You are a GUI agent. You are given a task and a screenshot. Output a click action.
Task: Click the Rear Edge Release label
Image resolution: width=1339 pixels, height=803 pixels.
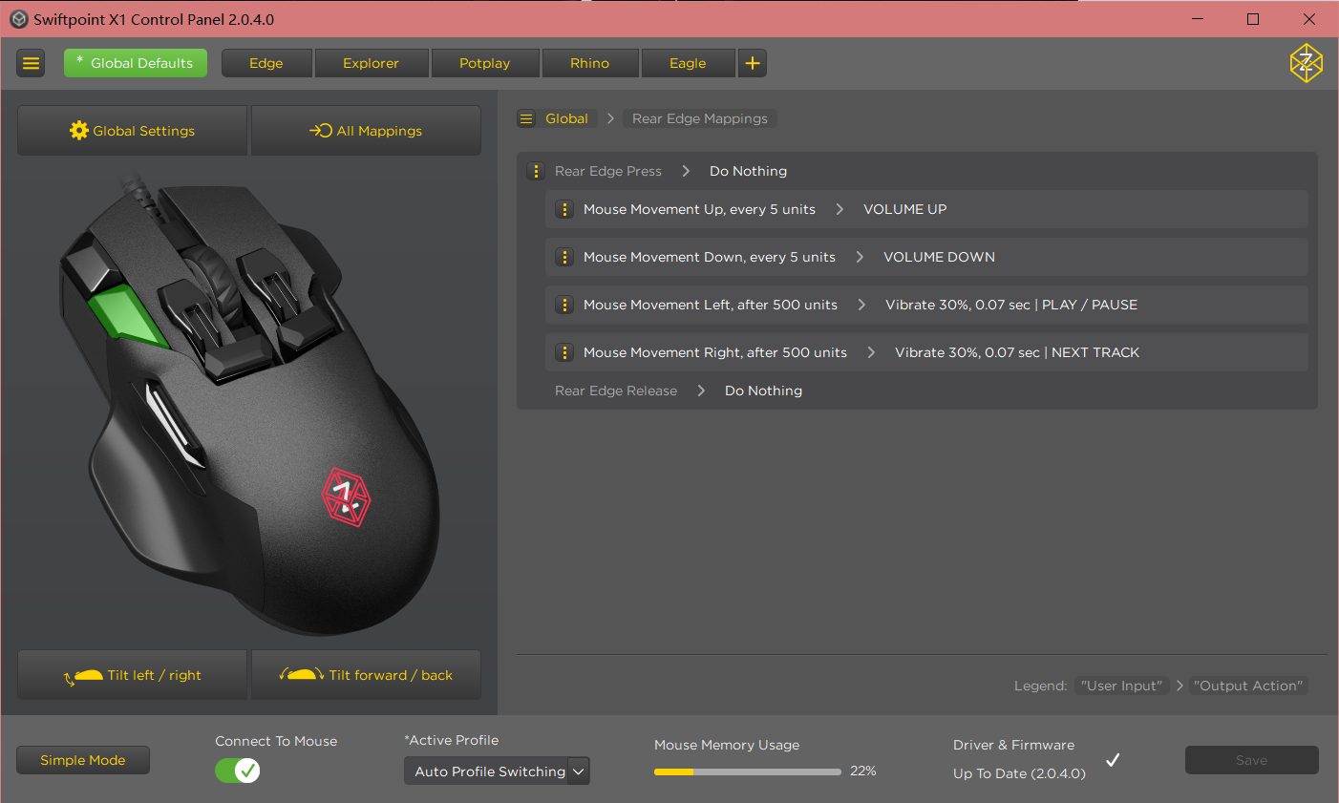pyautogui.click(x=616, y=391)
